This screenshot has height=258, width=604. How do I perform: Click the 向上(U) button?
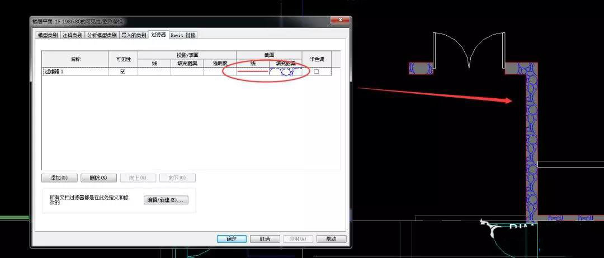(x=138, y=178)
